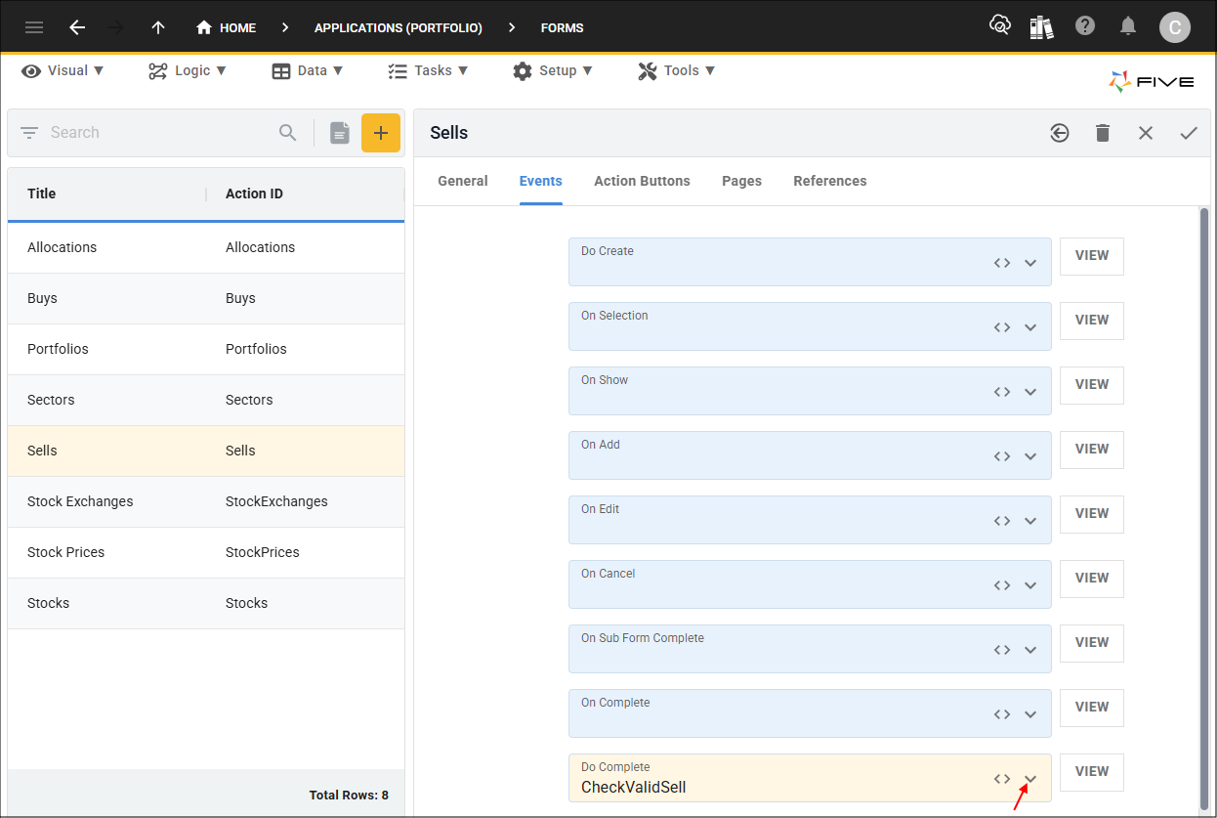Open code editor for On Add
Image resolution: width=1217 pixels, height=818 pixels.
[1002, 456]
